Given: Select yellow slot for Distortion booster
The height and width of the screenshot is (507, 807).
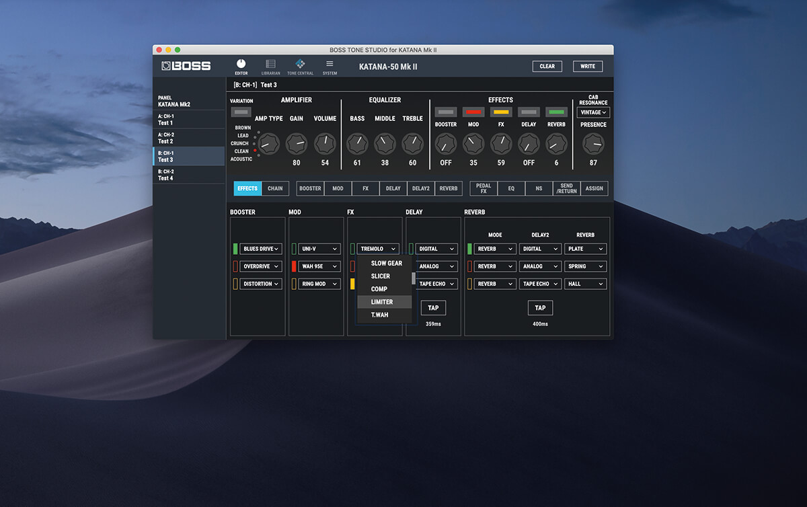Looking at the screenshot, I should [235, 284].
